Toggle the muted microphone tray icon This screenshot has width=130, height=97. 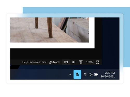point(77,74)
